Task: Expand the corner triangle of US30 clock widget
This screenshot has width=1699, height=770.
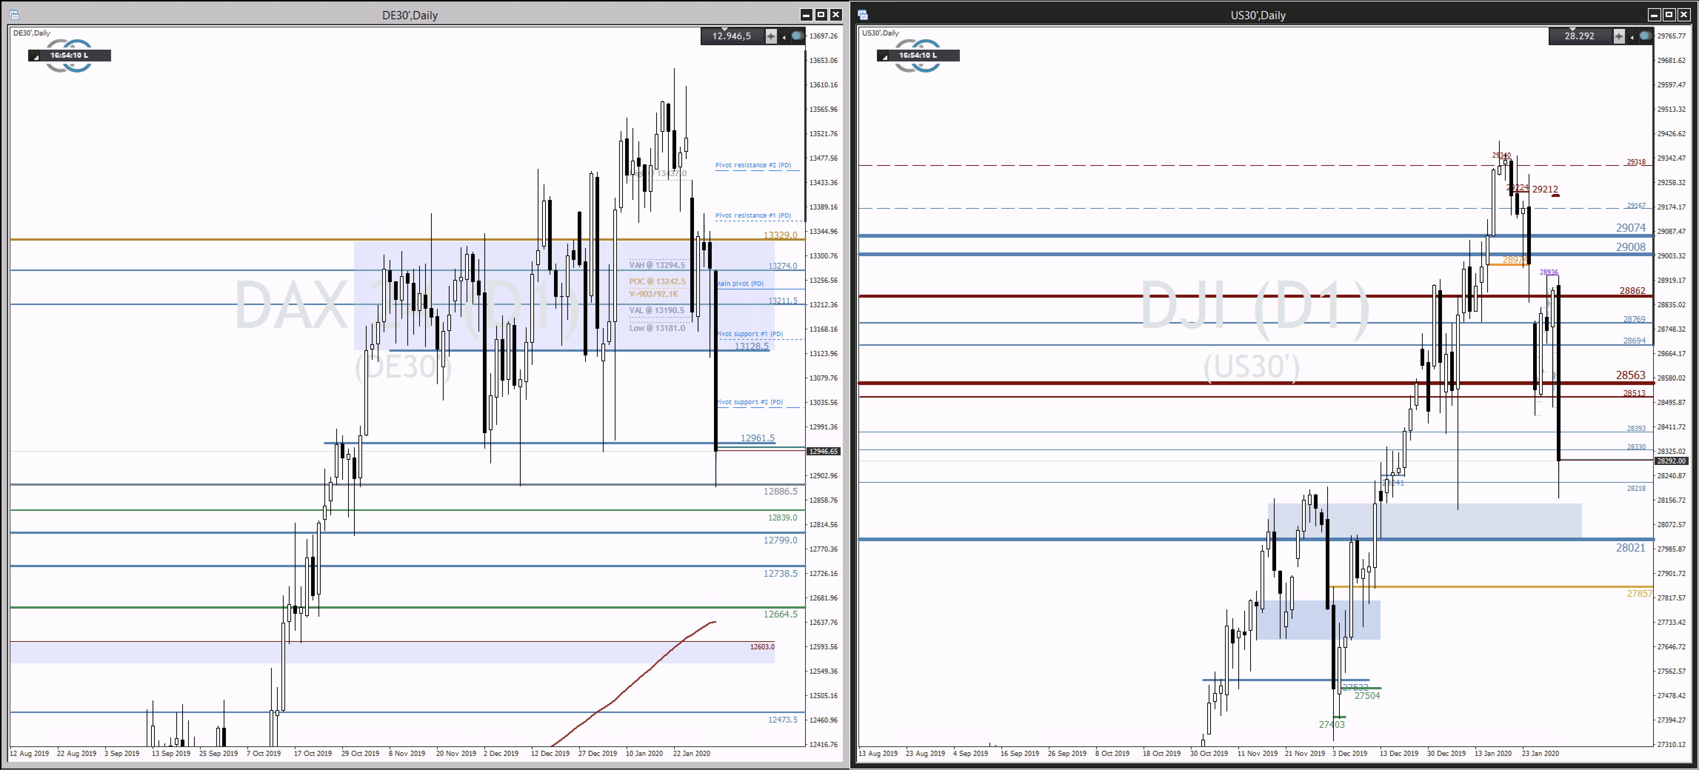Action: point(884,57)
